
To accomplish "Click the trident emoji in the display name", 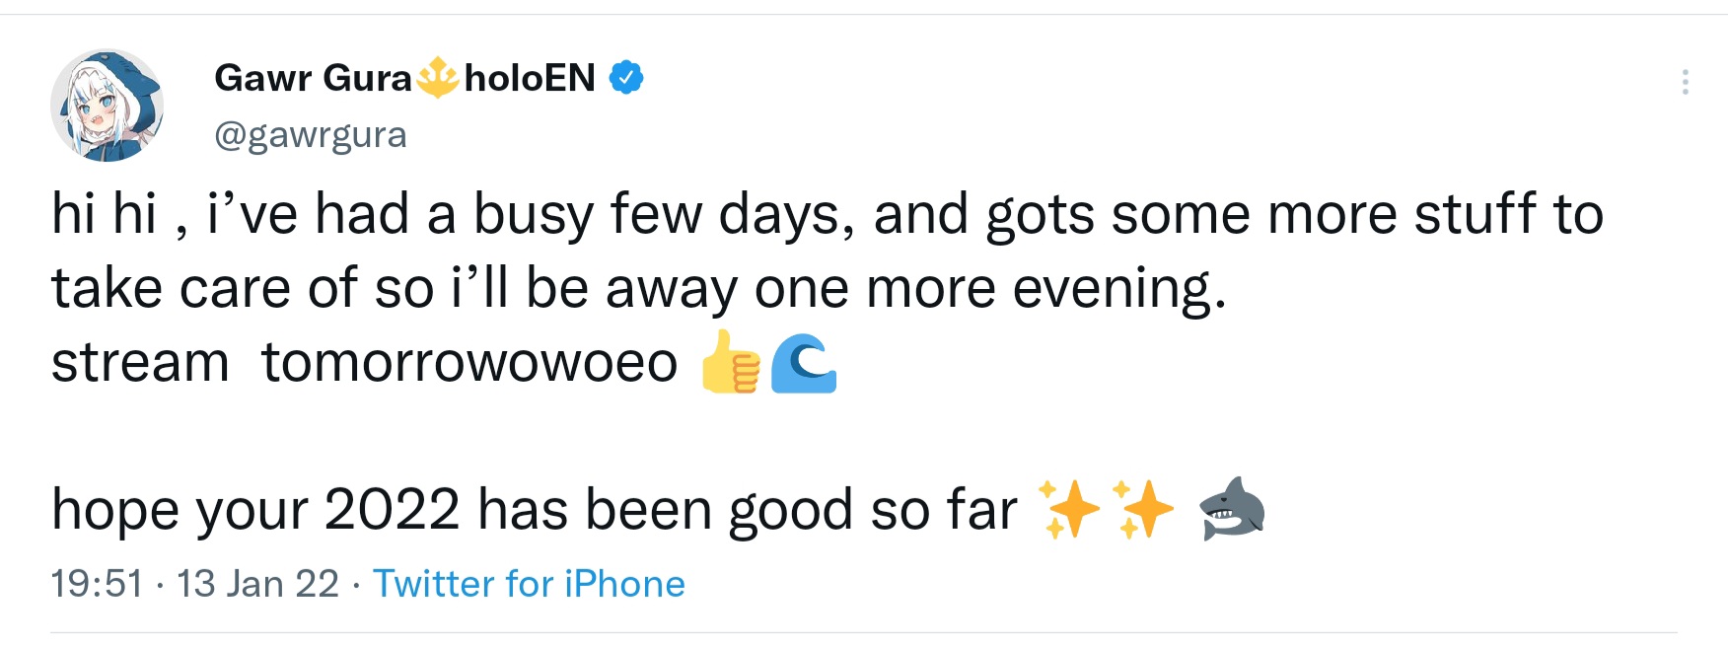I will pyautogui.click(x=438, y=77).
